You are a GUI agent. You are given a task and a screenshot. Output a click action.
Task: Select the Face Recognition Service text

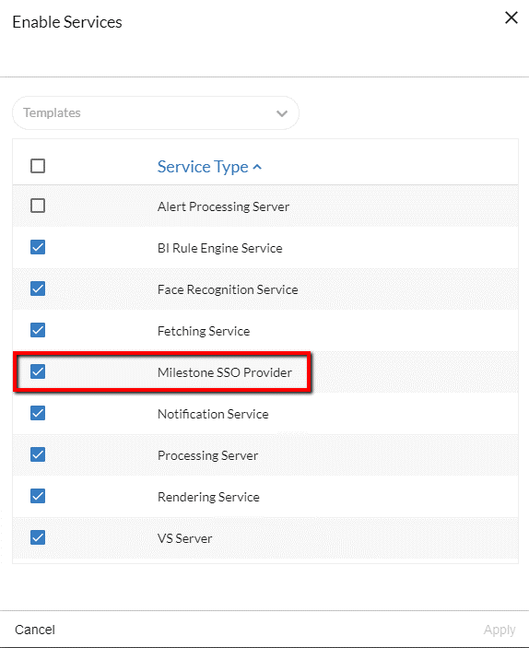pos(228,289)
